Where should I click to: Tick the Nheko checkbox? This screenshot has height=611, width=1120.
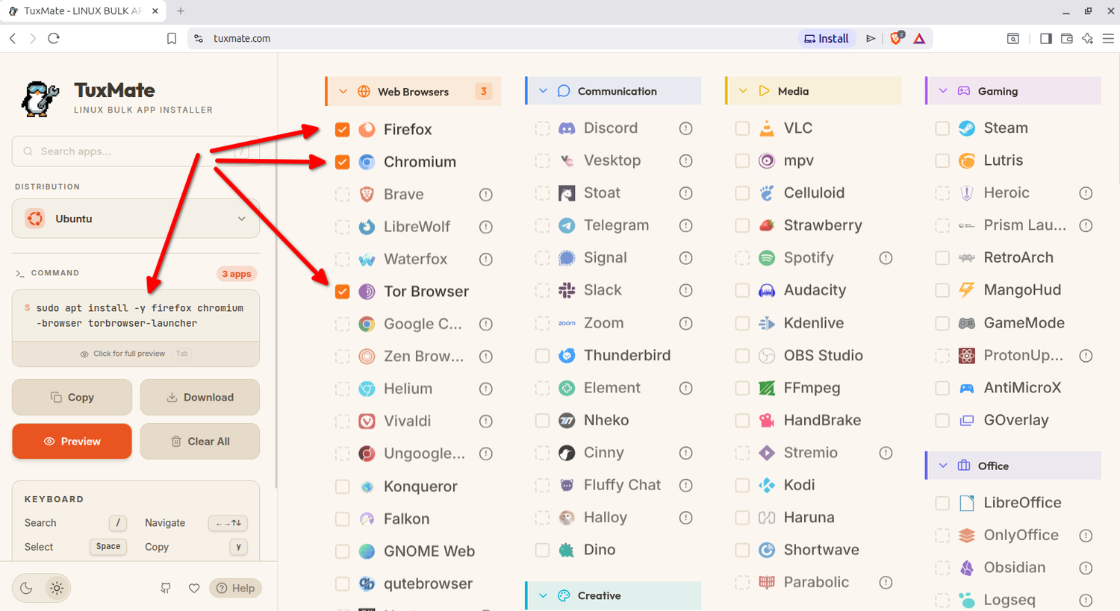click(x=542, y=421)
